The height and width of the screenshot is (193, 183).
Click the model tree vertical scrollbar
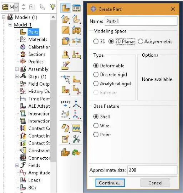[53, 91]
